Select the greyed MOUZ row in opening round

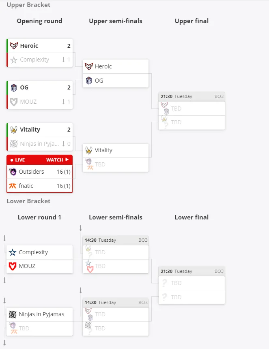pos(40,102)
